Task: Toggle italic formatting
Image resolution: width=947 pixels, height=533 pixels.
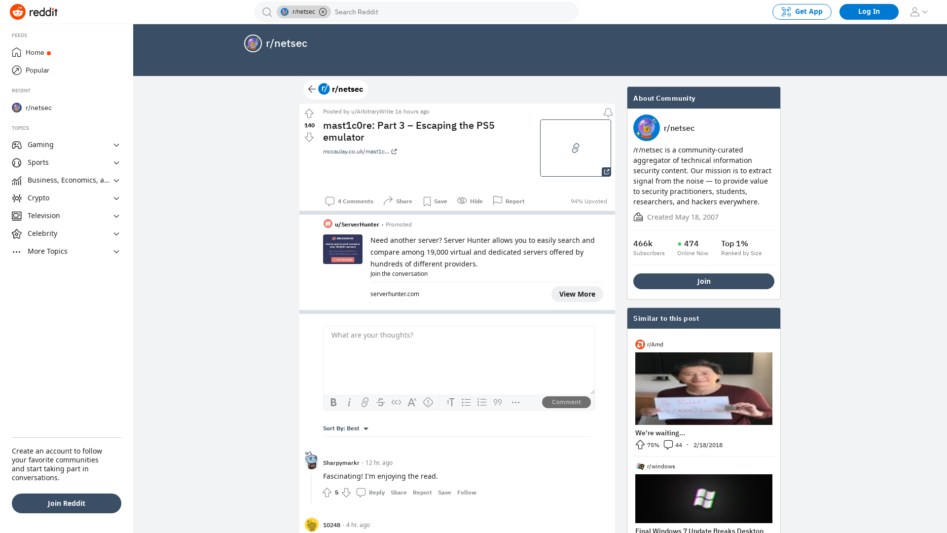Action: pos(349,403)
